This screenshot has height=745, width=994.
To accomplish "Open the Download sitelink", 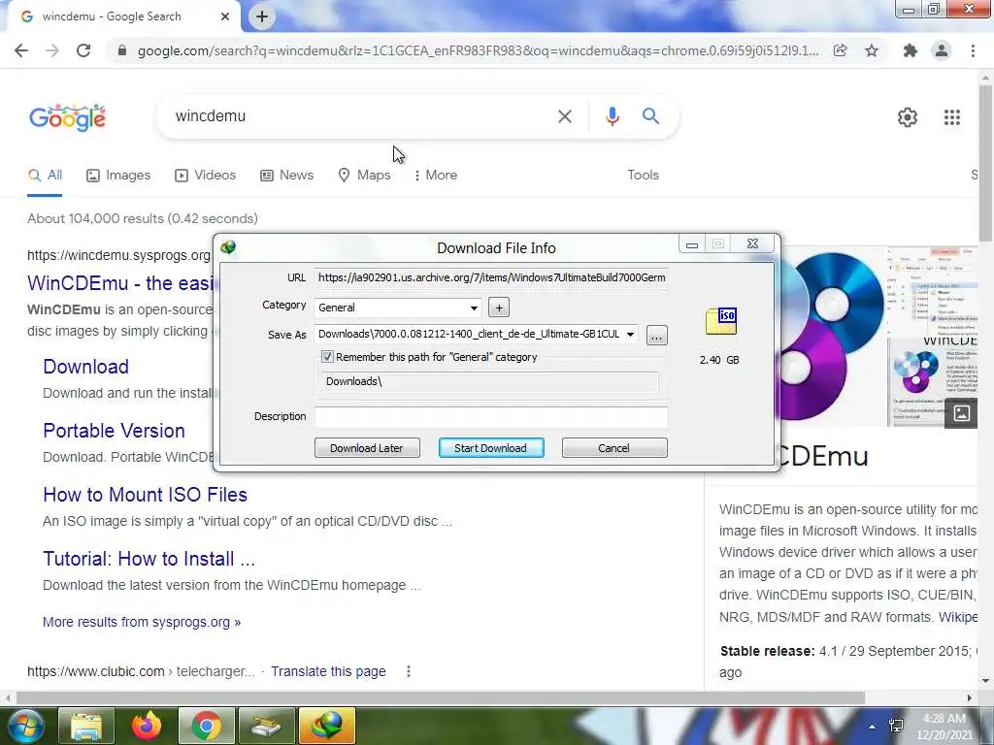I will pyautogui.click(x=85, y=367).
